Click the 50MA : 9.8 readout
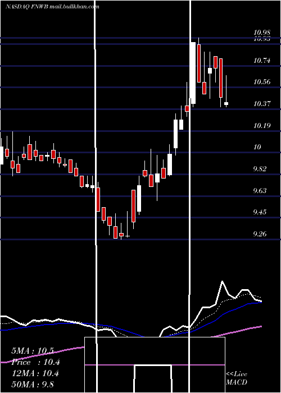This screenshot has width=281, height=393. [x=33, y=385]
